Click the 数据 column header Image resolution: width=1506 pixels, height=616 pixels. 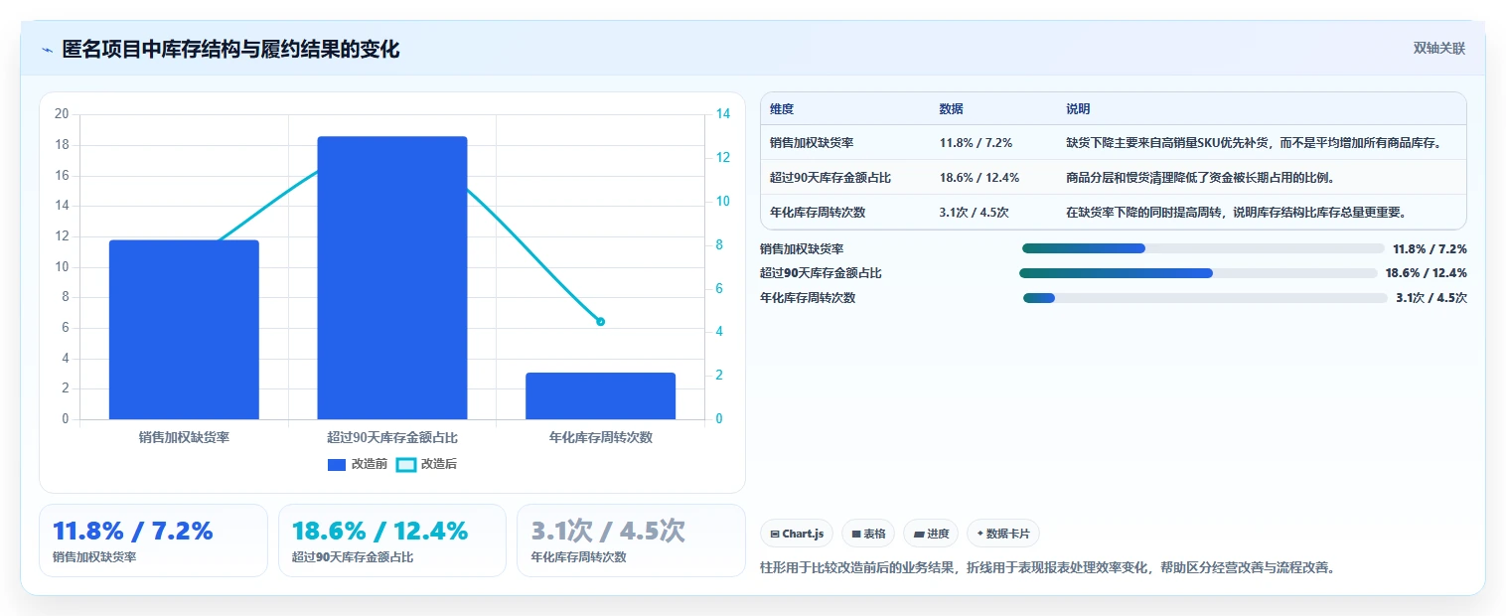click(x=951, y=109)
